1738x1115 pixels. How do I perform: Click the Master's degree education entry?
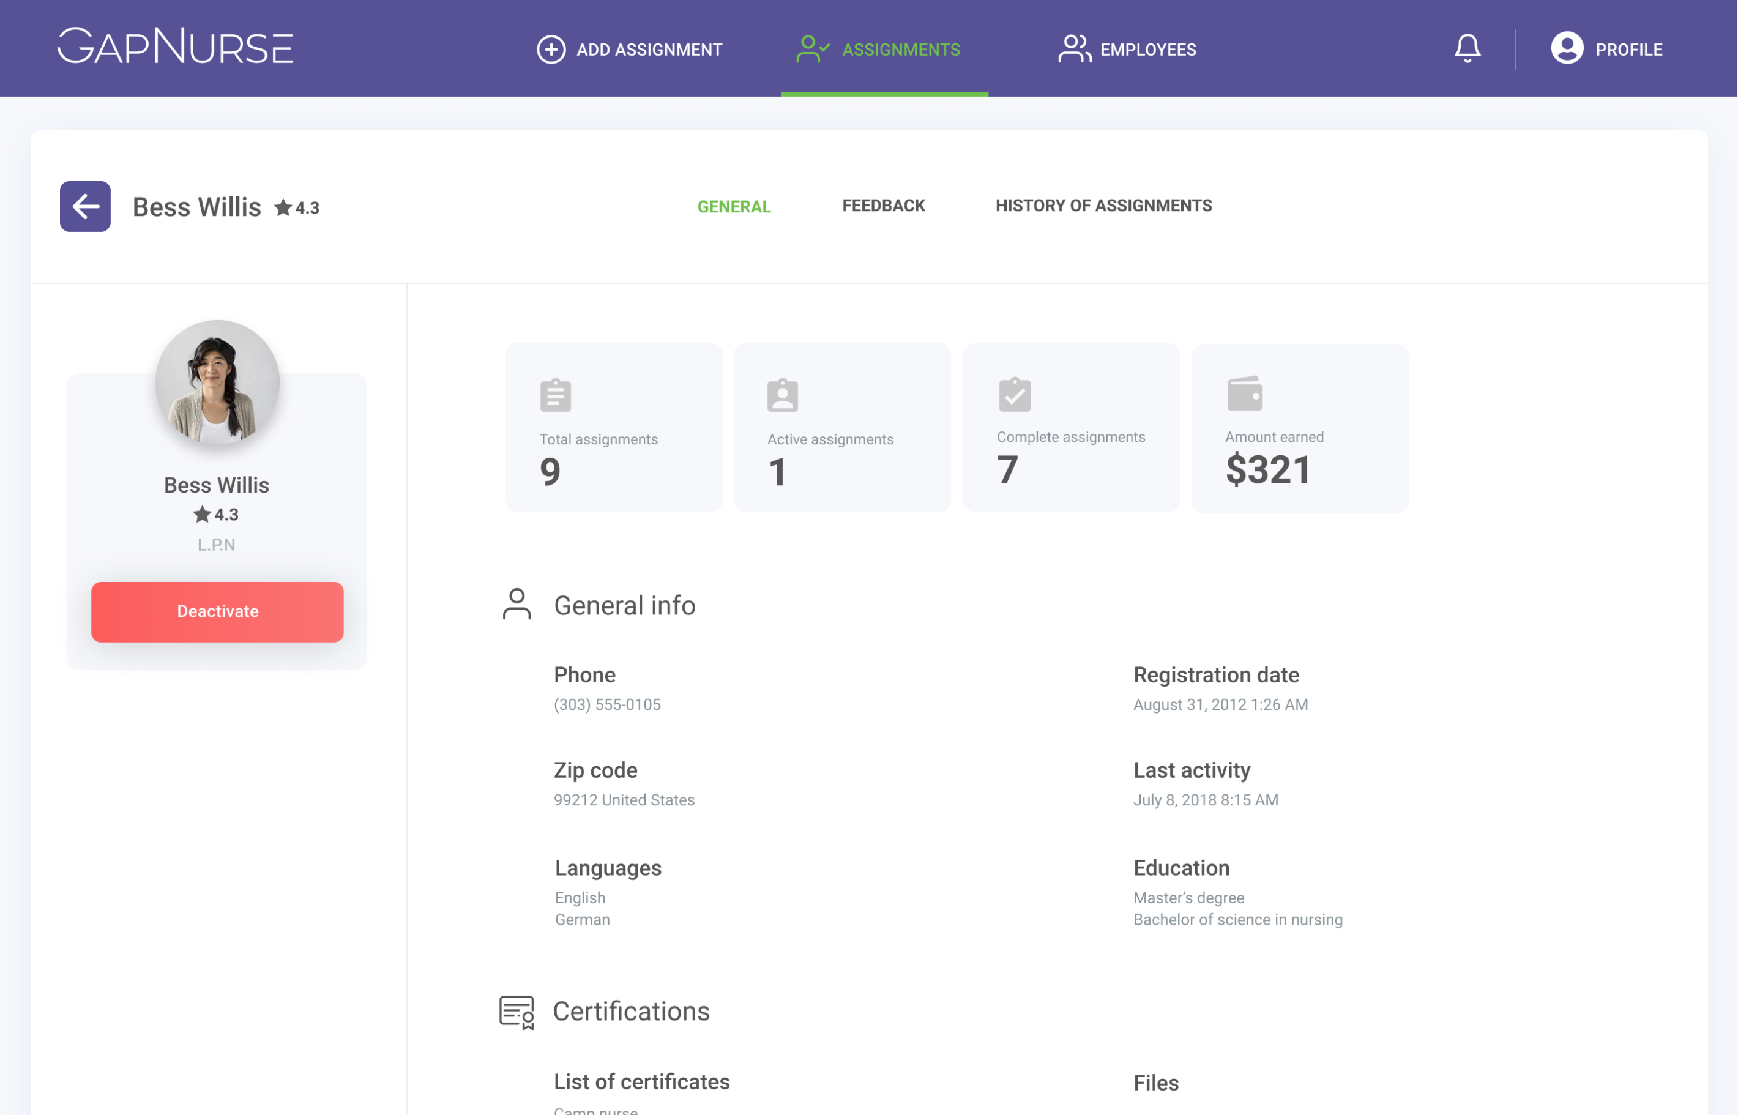click(x=1188, y=898)
